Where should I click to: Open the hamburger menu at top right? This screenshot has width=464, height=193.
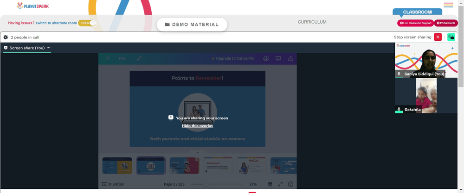pos(448,5)
